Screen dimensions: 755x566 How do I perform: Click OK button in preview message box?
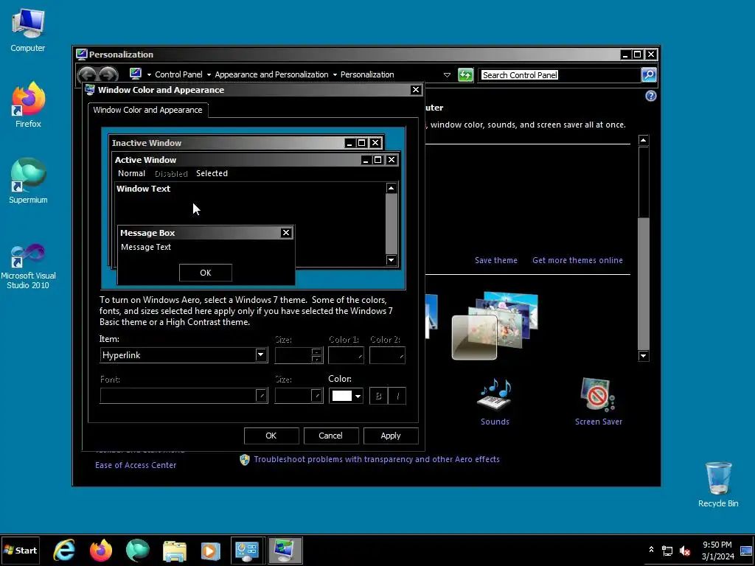206,273
